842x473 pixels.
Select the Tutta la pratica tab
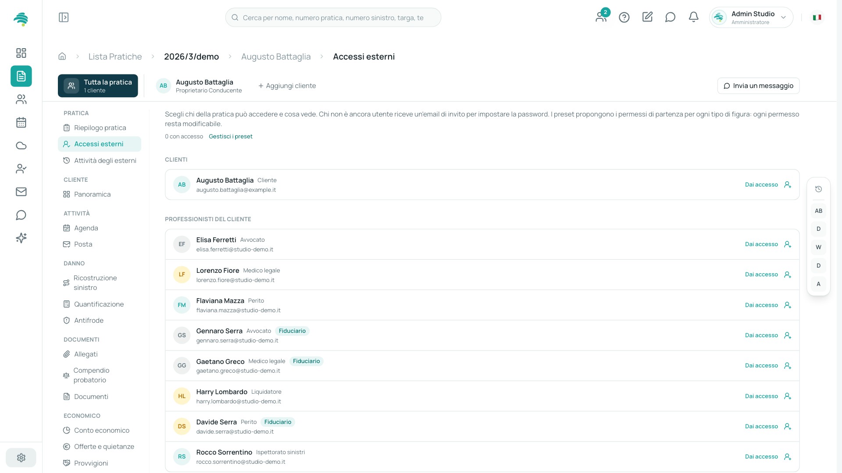(98, 86)
